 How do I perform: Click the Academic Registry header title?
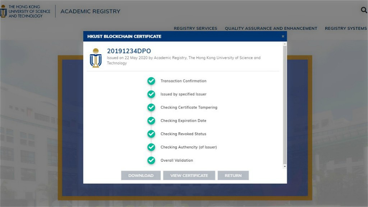pyautogui.click(x=90, y=11)
